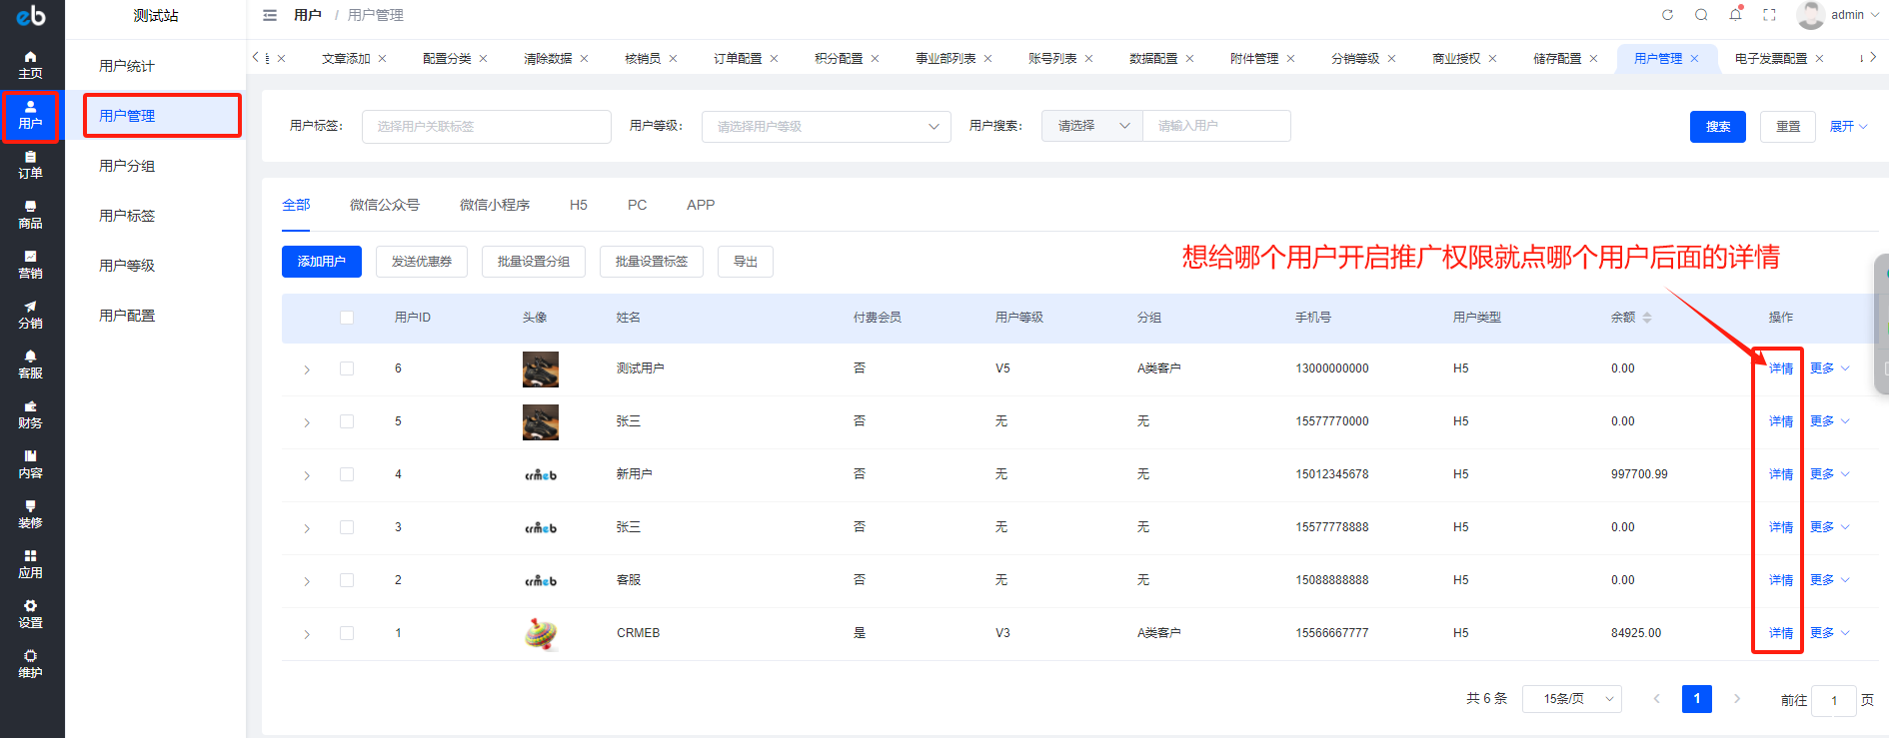Image resolution: width=1889 pixels, height=738 pixels.
Task: Click the refresh icon in header
Action: 1667,15
